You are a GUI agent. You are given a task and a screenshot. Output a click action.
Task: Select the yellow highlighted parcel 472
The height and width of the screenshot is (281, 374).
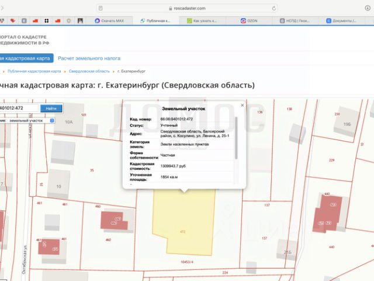tap(183, 222)
